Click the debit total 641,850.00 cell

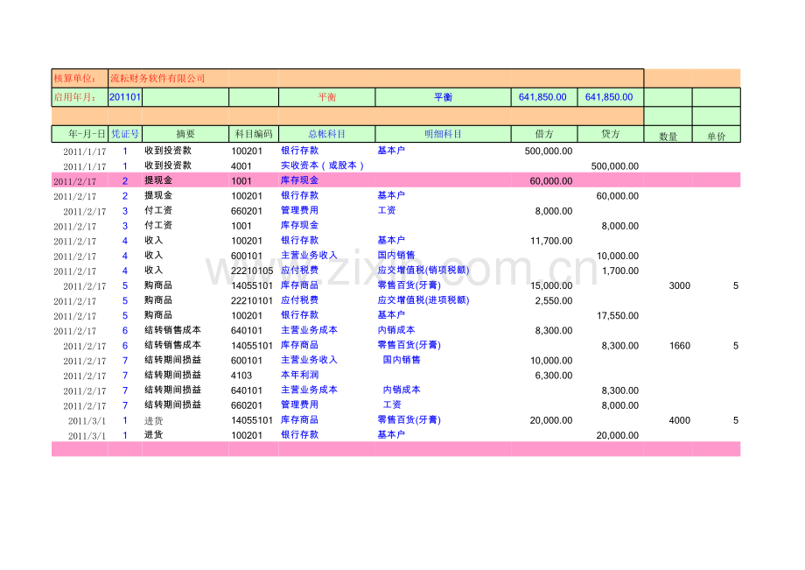pos(544,97)
